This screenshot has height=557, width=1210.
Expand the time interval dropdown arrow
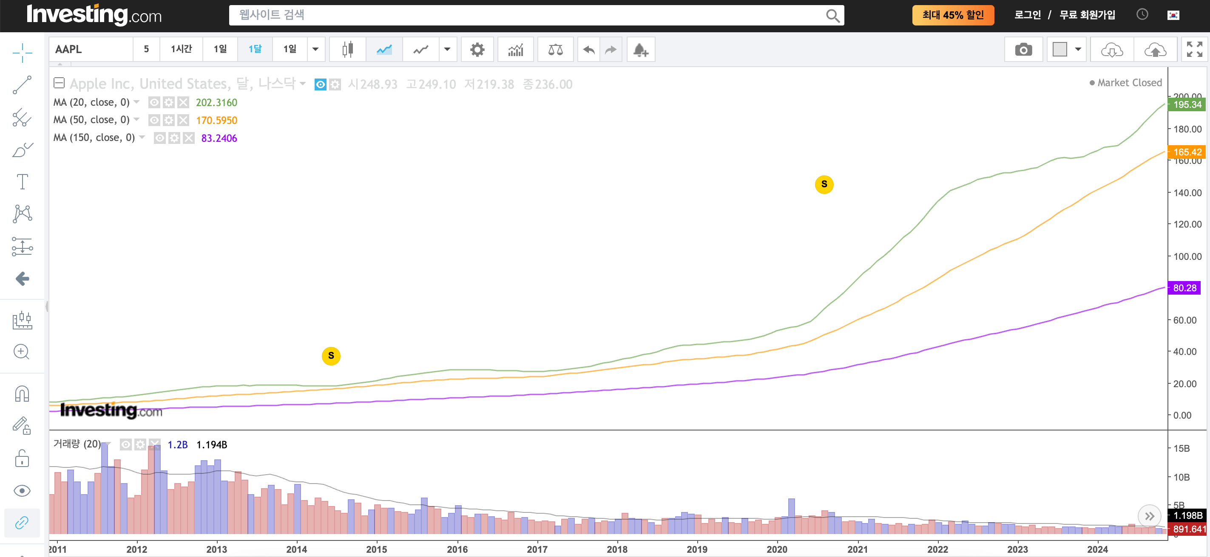[x=315, y=49]
